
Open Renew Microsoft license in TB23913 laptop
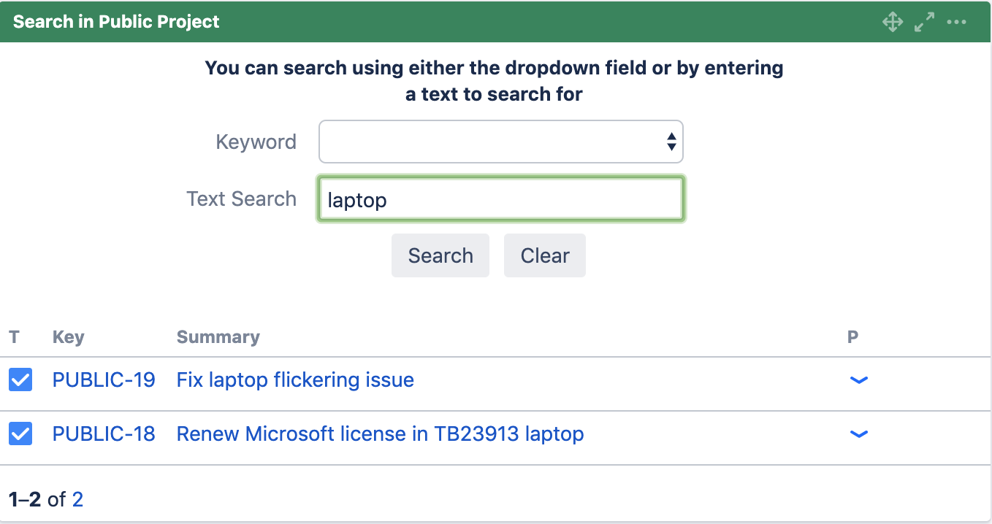(380, 434)
